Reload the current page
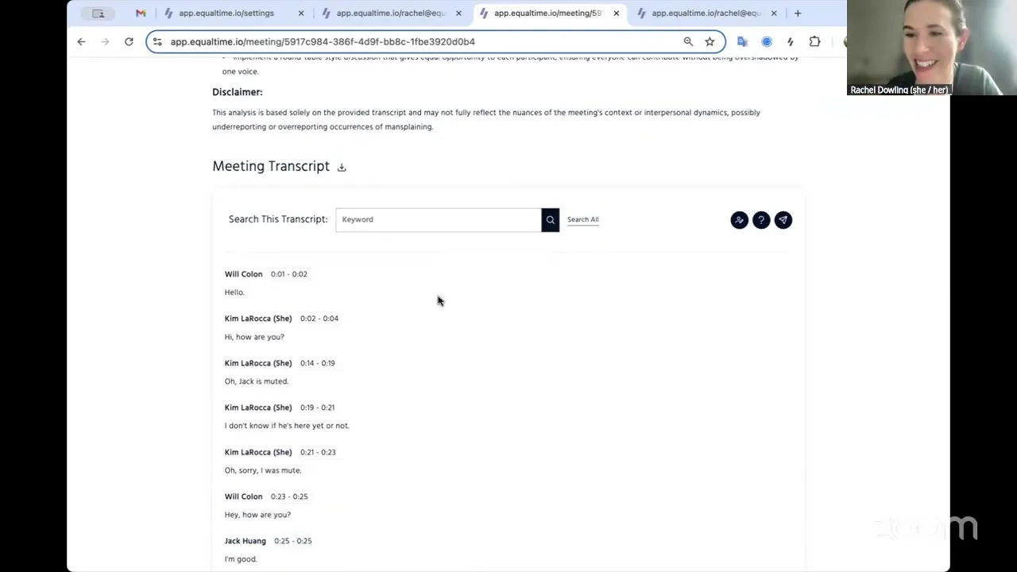The width and height of the screenshot is (1017, 572). (129, 41)
